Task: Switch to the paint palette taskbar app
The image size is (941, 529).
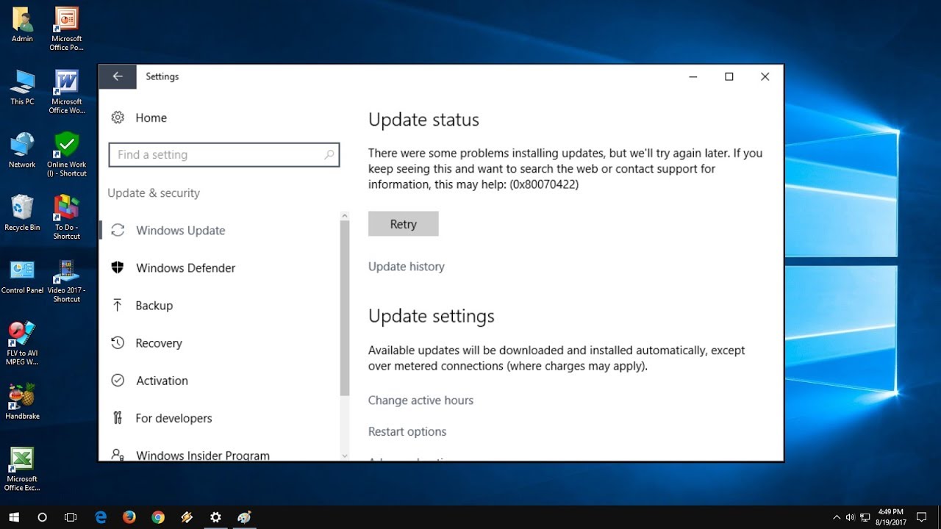Action: click(244, 517)
